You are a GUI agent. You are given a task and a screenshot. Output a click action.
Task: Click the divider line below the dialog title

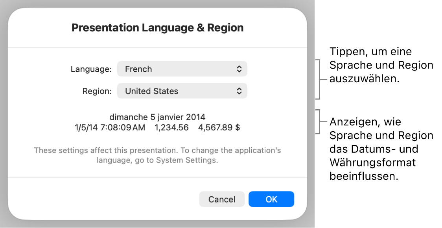pyautogui.click(x=157, y=47)
